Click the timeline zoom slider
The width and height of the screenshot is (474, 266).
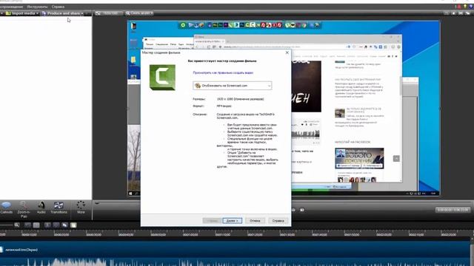[6, 225]
